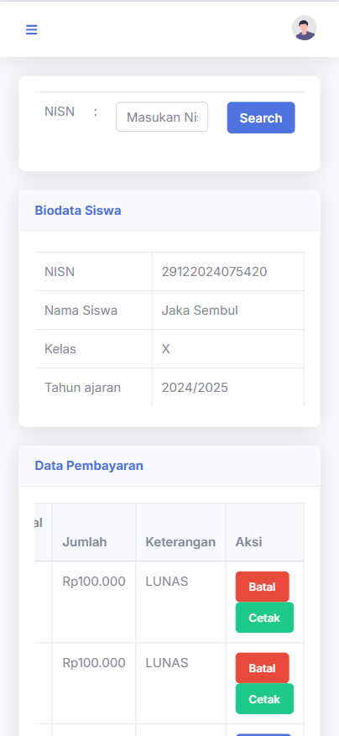Open the user profile avatar menu
The height and width of the screenshot is (736, 339).
(x=305, y=29)
